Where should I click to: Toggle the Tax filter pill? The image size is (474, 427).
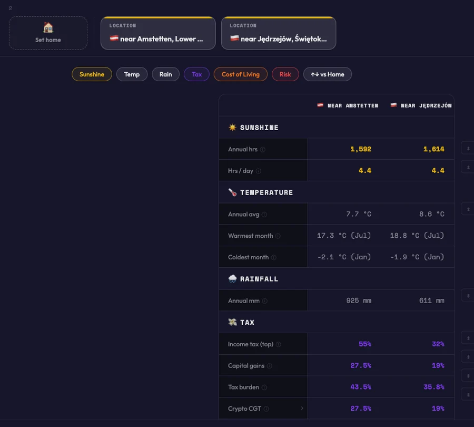click(196, 74)
